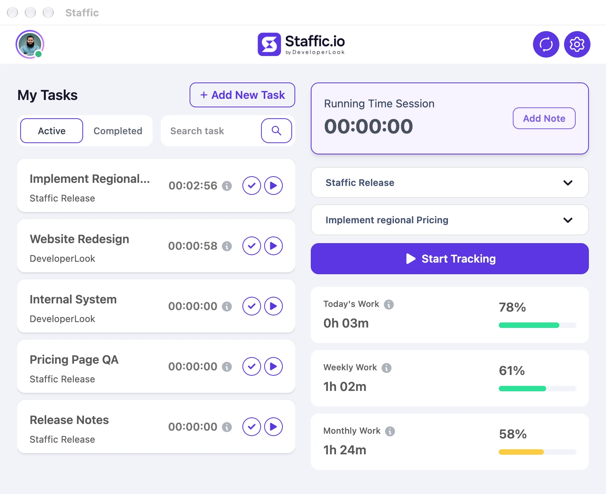Open the Implement regional Pricing task dropdown
This screenshot has width=606, height=494.
point(450,220)
